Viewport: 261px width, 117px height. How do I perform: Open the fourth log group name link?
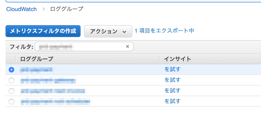pyautogui.click(x=55, y=102)
